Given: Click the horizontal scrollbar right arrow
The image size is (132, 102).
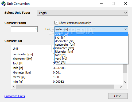Looking at the screenshot, I should coord(121,86).
